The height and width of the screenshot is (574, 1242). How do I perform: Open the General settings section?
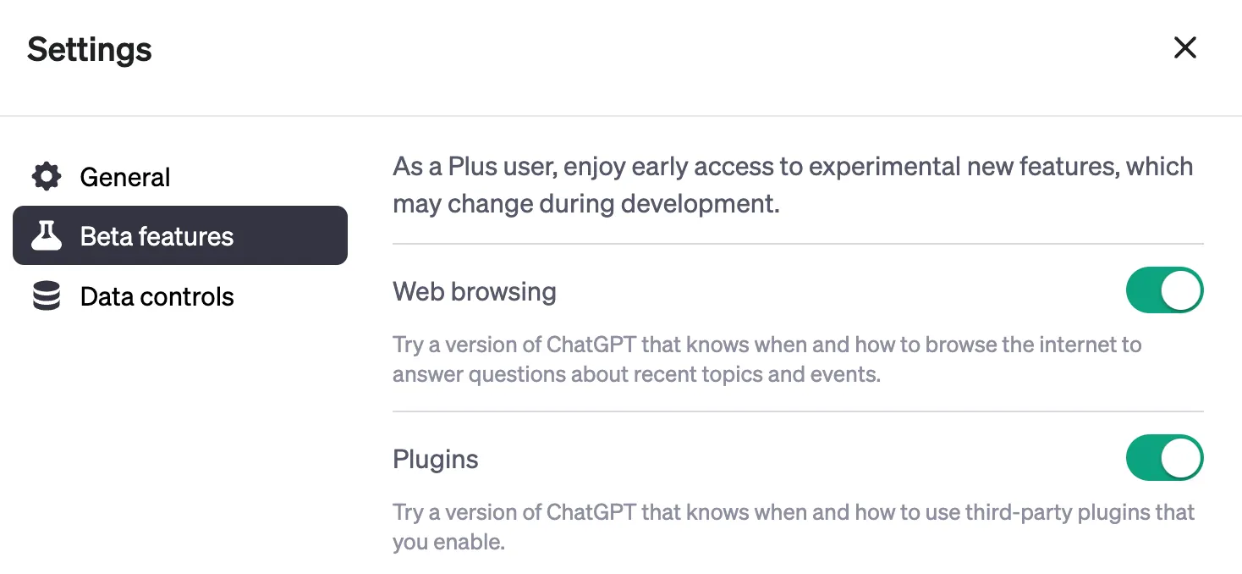tap(124, 176)
